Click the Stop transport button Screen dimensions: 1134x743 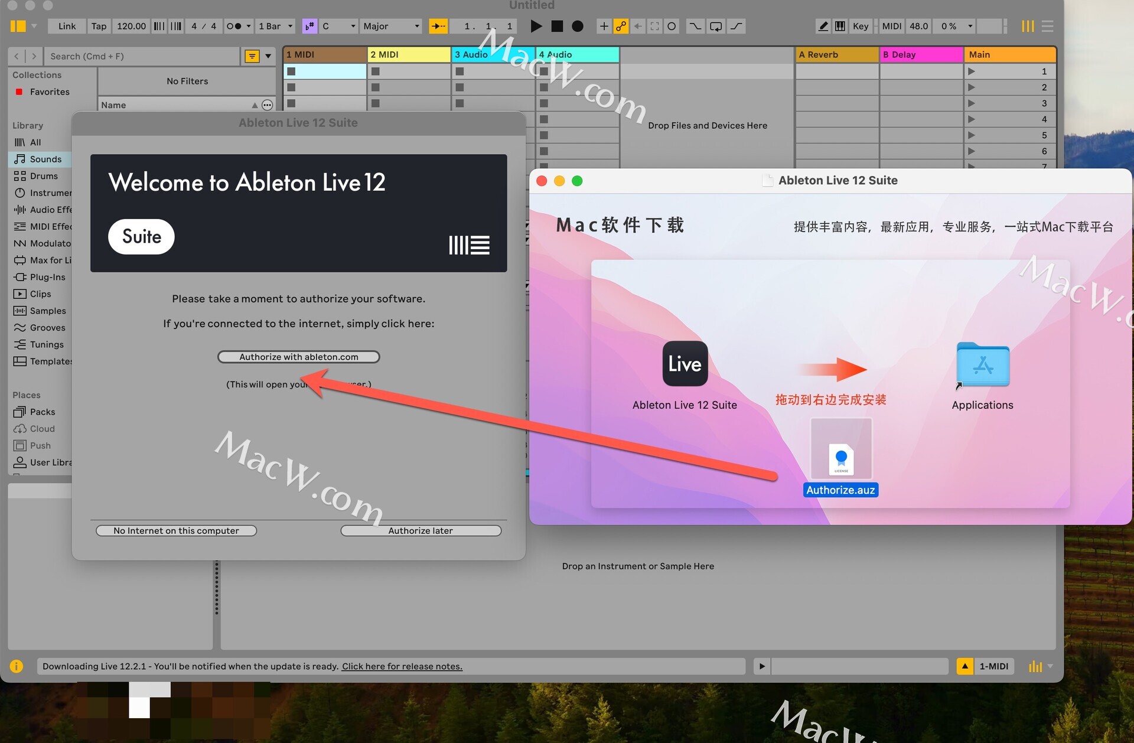[557, 26]
